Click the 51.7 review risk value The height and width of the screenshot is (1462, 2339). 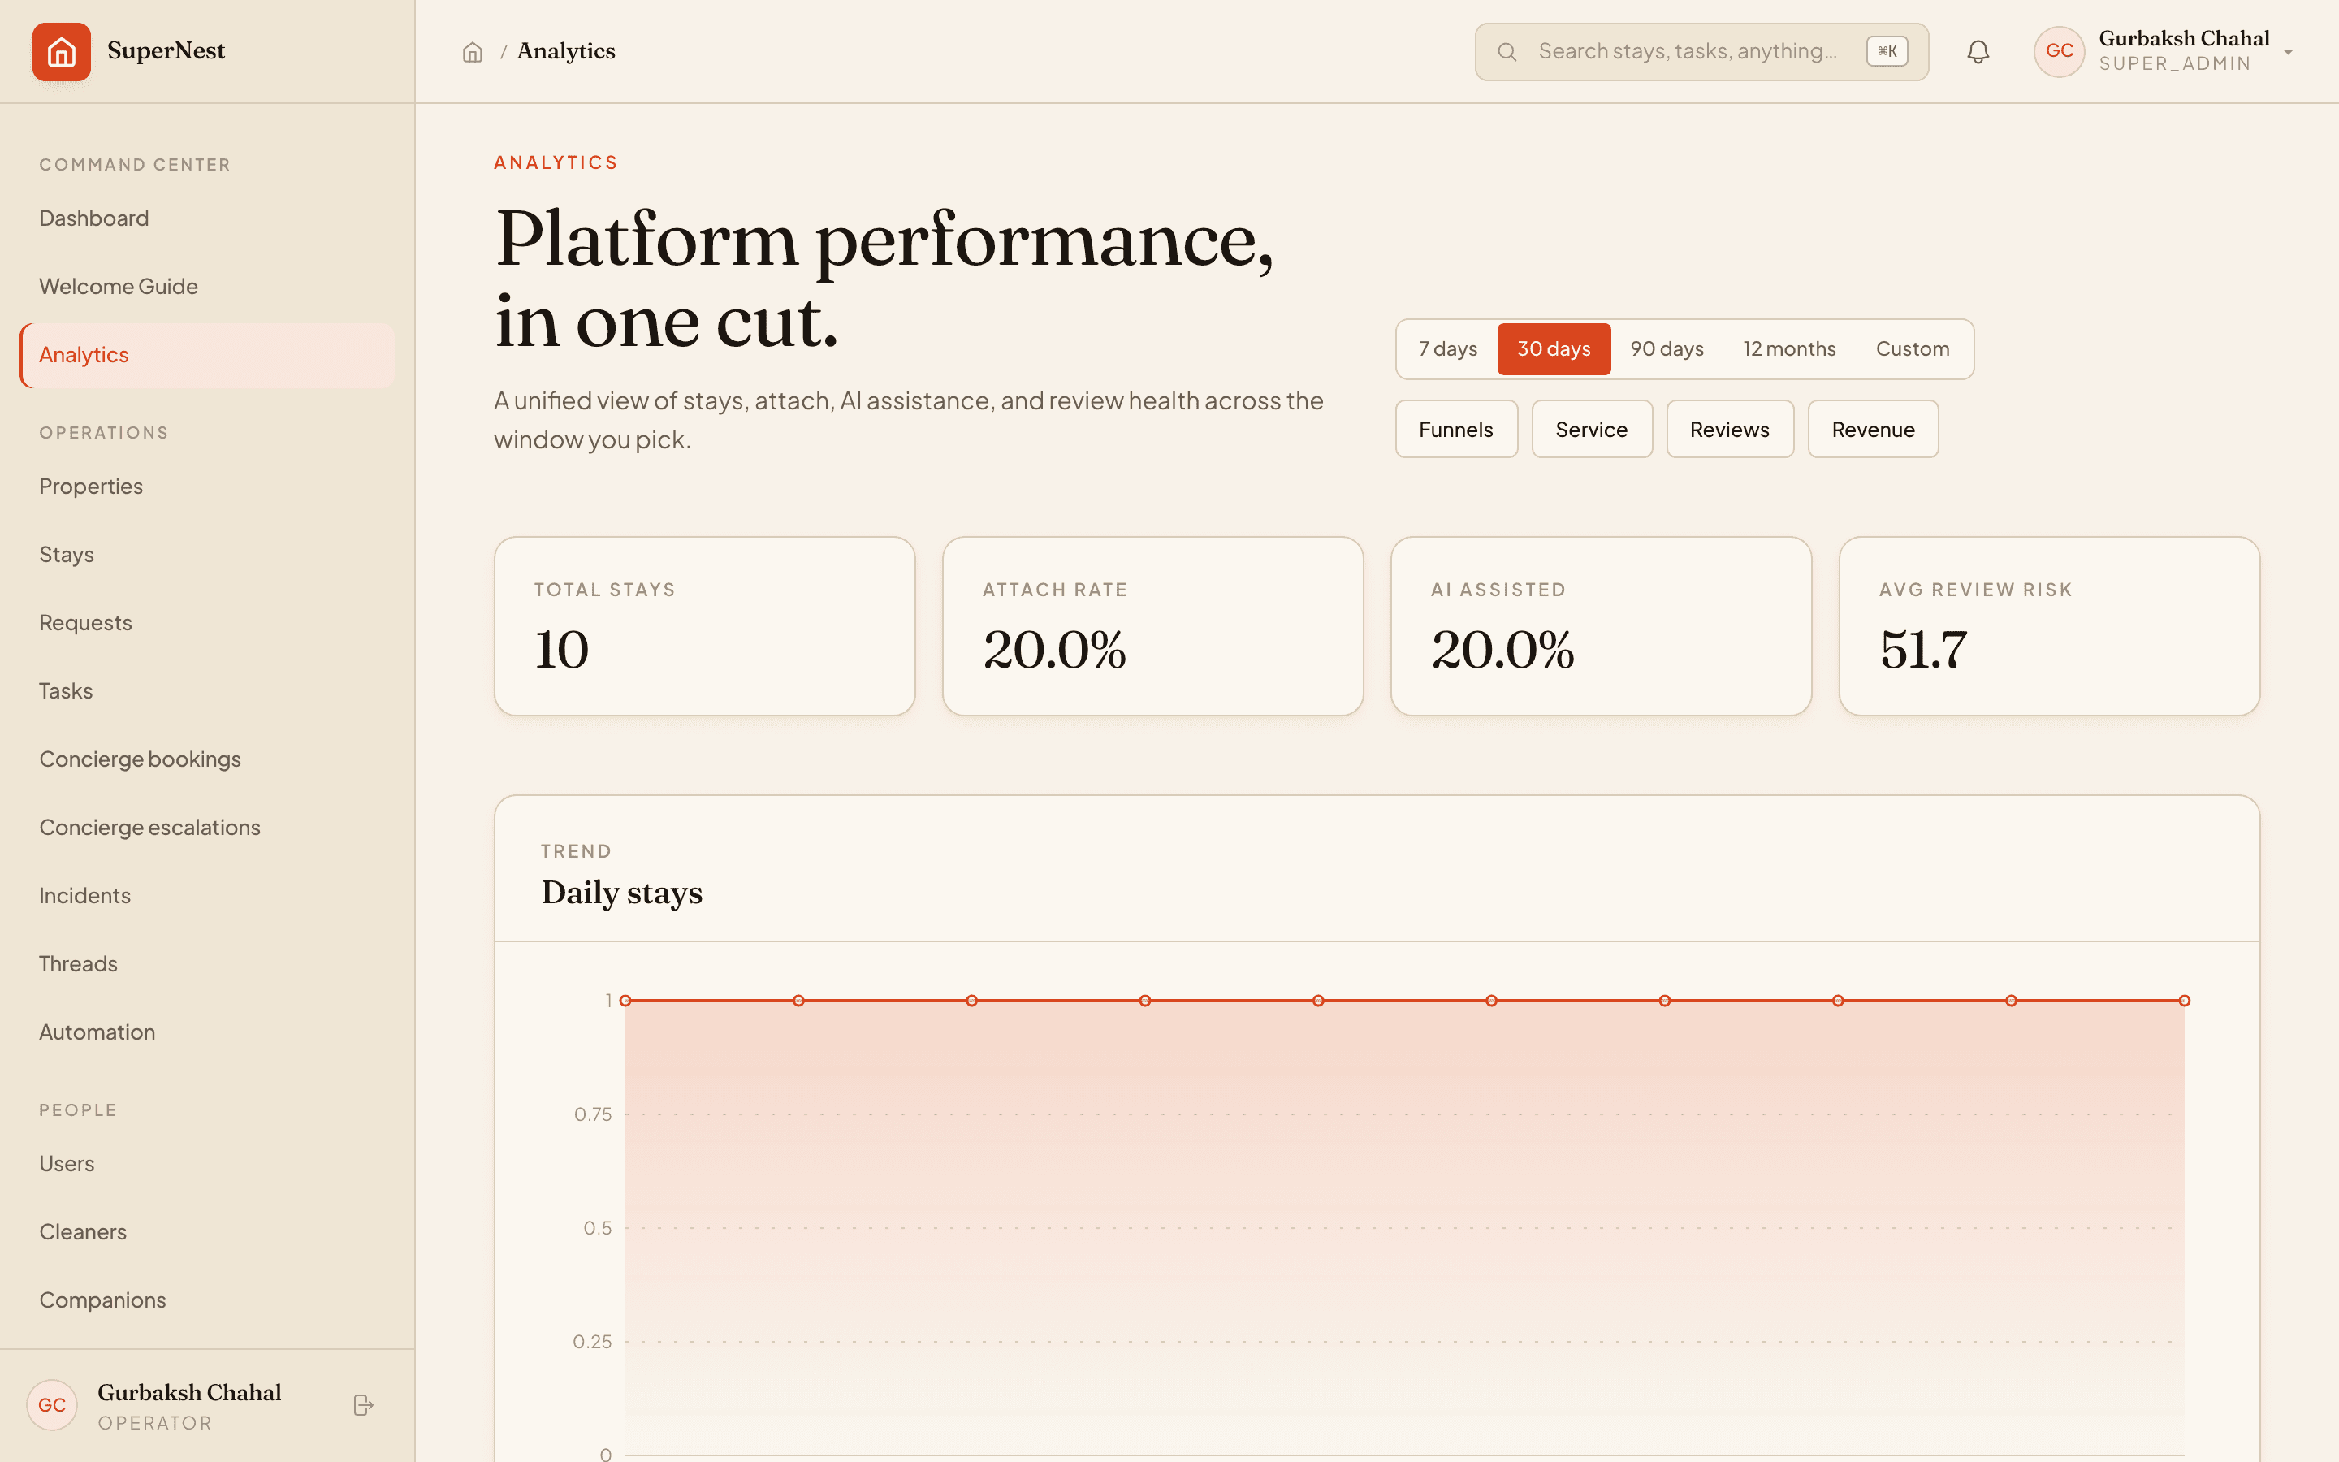coord(1923,650)
